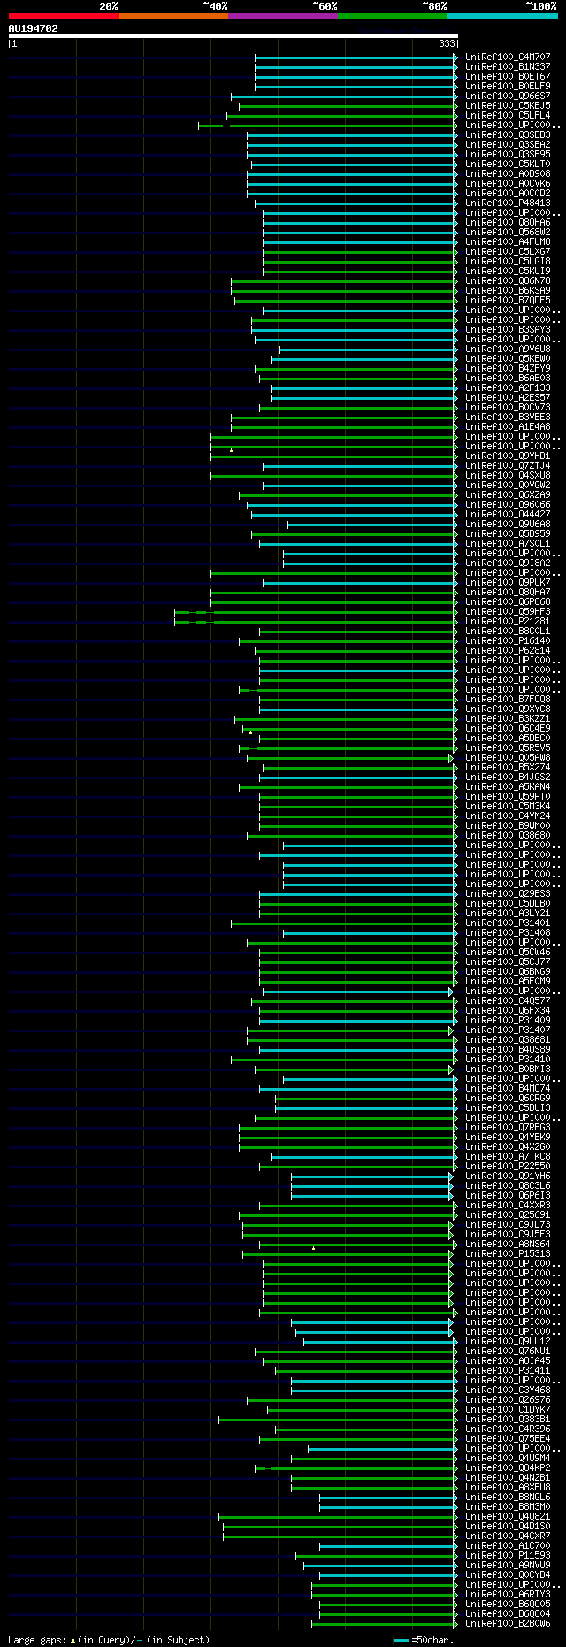Open hit UniRef100_P48413
Screen dimensions: 566x1647
point(508,203)
